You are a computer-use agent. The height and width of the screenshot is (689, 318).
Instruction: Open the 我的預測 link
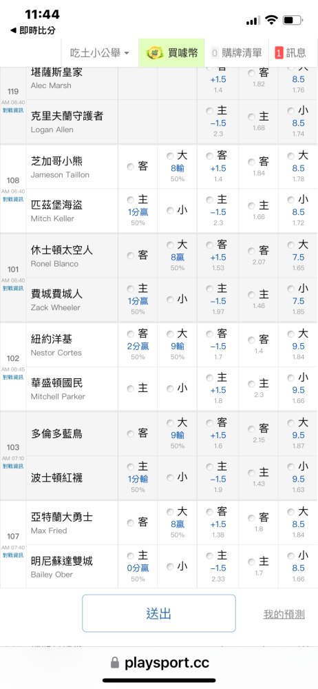point(284,615)
